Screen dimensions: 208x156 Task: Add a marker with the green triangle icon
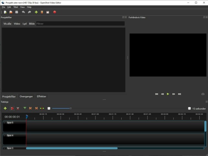pyautogui.click(x=25, y=108)
